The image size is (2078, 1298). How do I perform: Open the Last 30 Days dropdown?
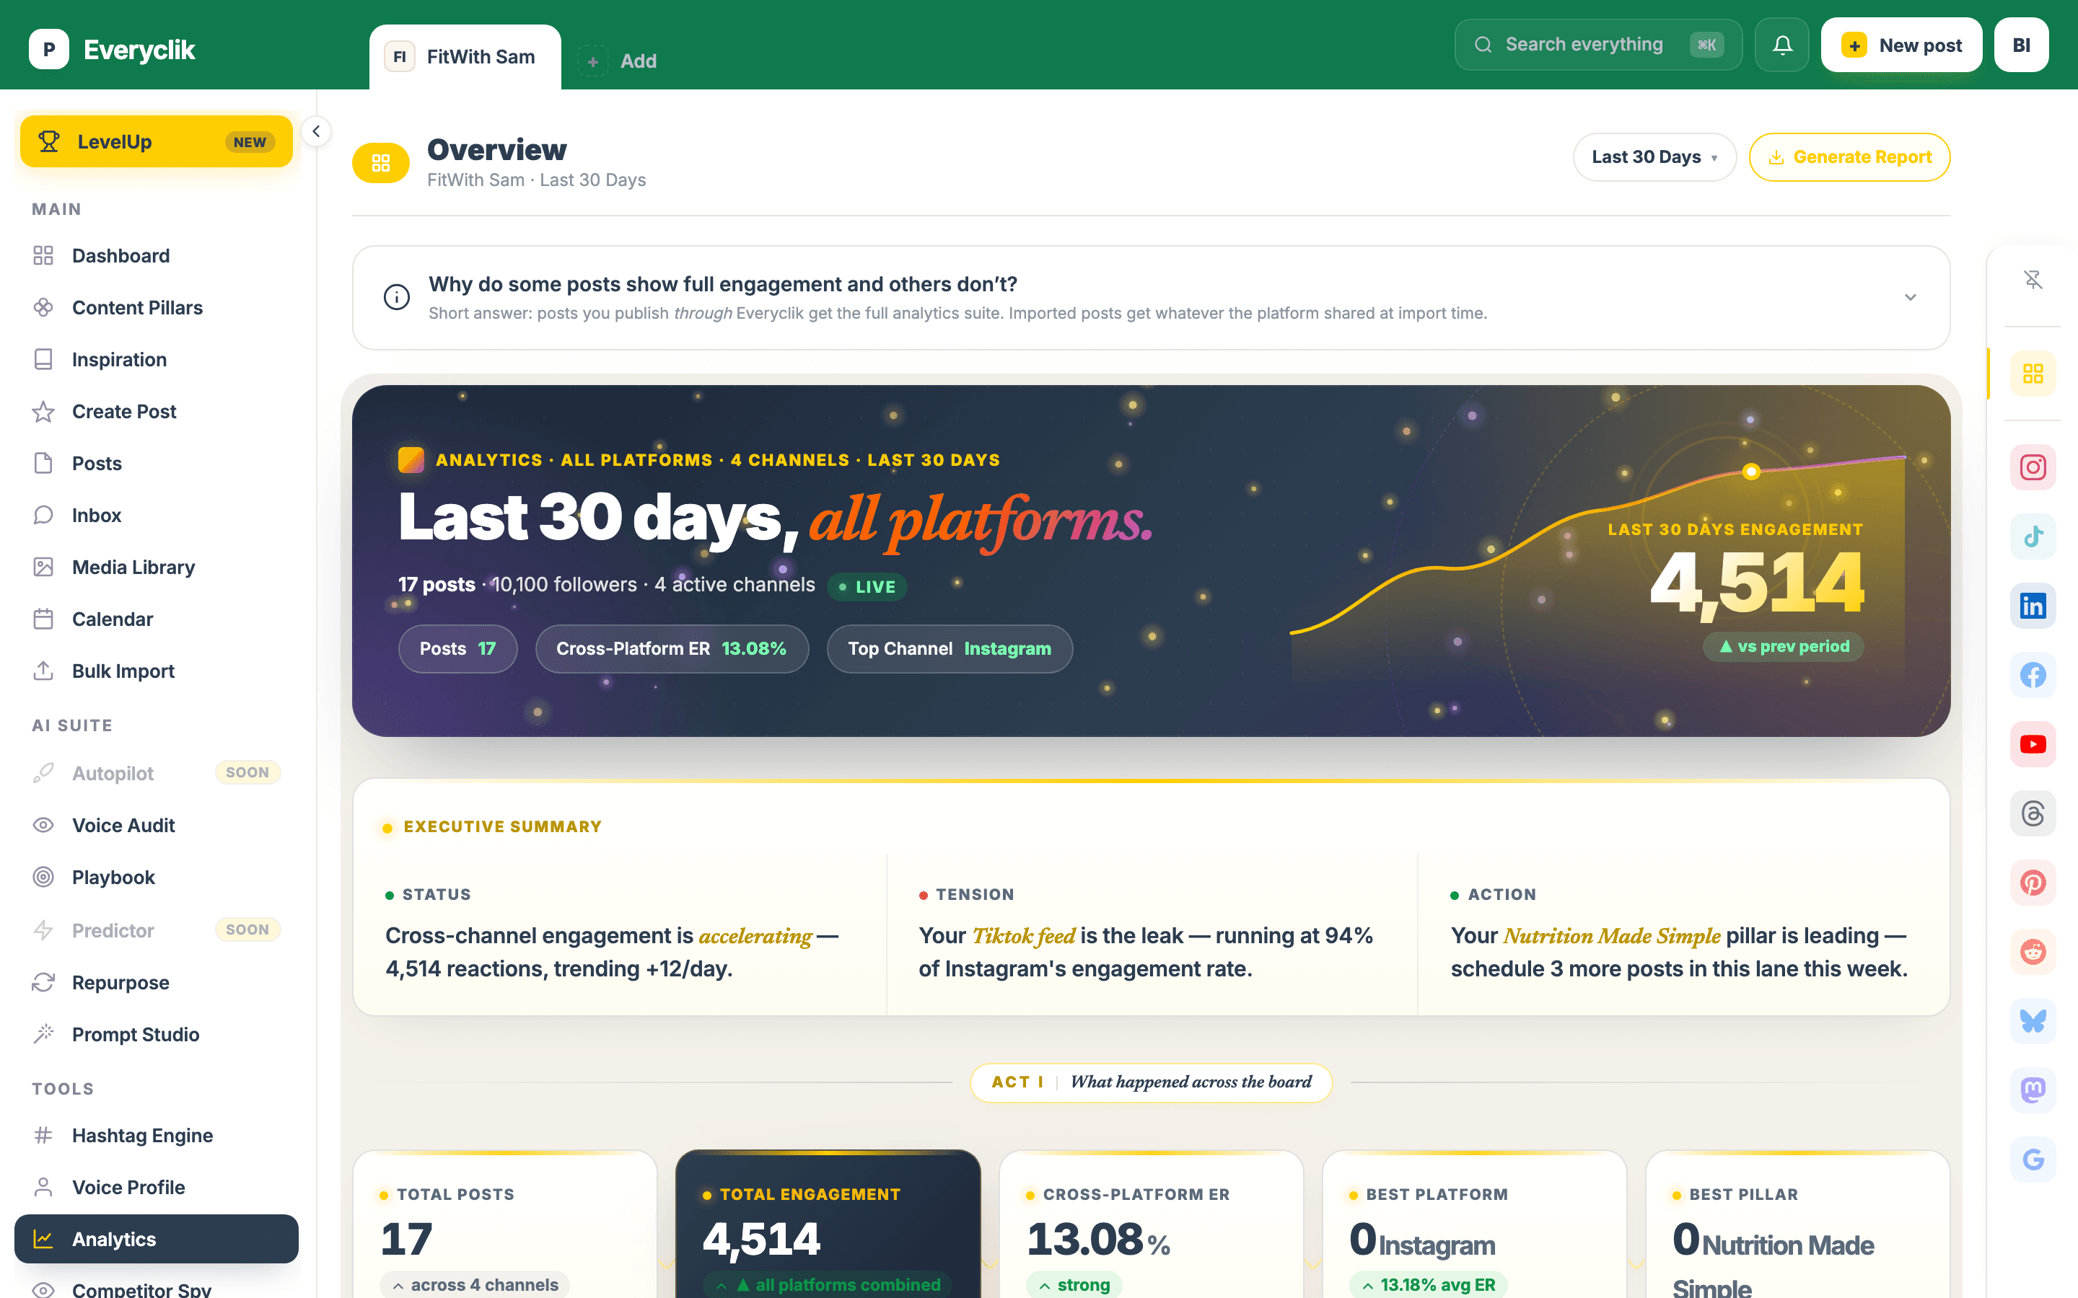coord(1654,157)
